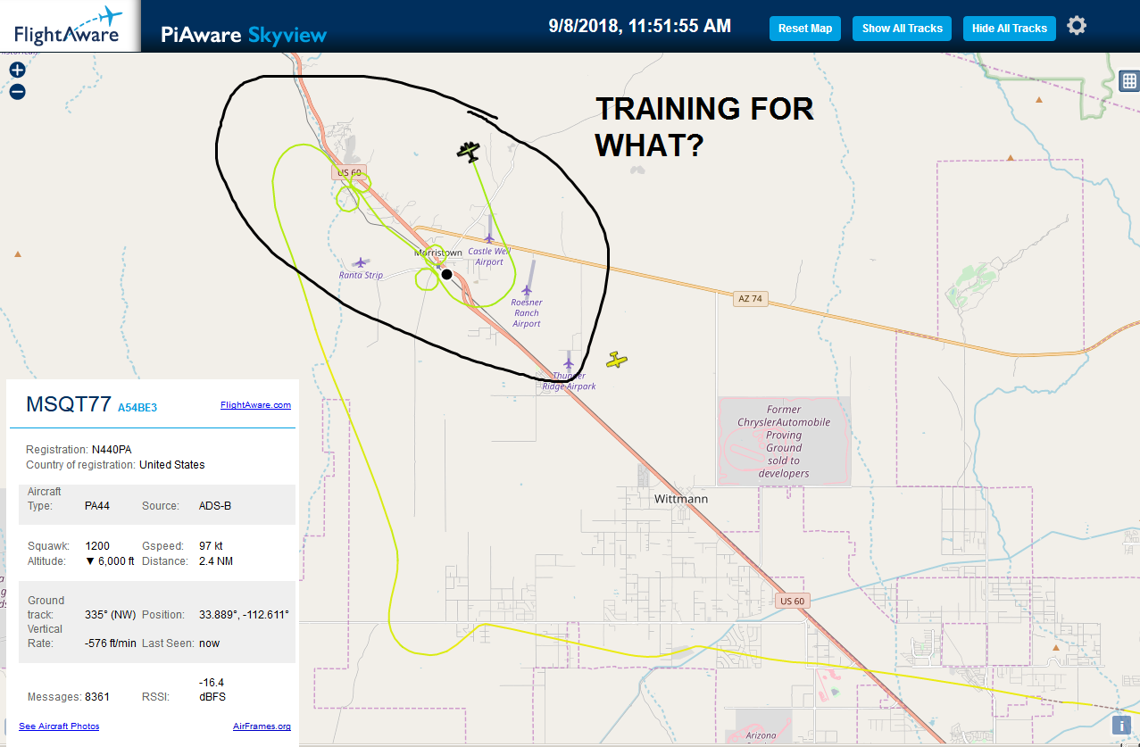Click the black receiver site dot

446,274
